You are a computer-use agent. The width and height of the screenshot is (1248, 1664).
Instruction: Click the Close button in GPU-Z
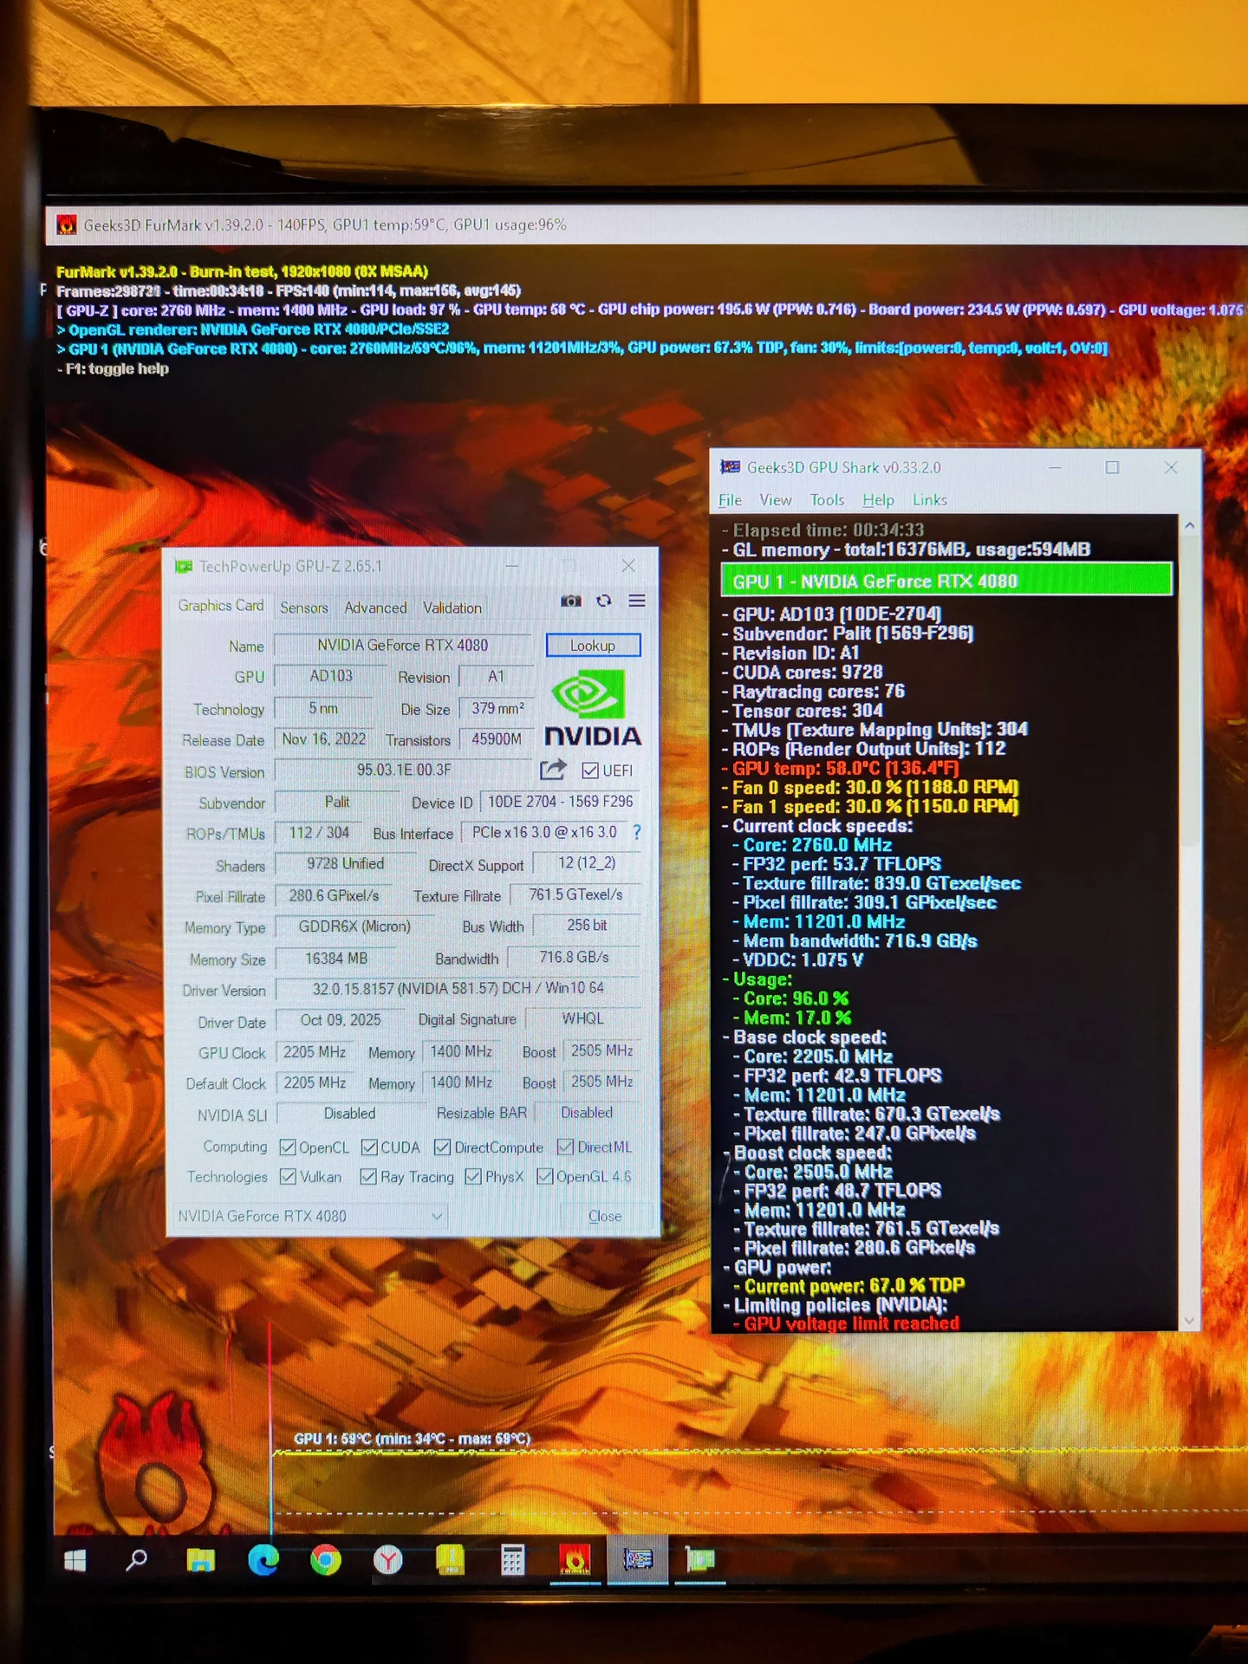(605, 1216)
